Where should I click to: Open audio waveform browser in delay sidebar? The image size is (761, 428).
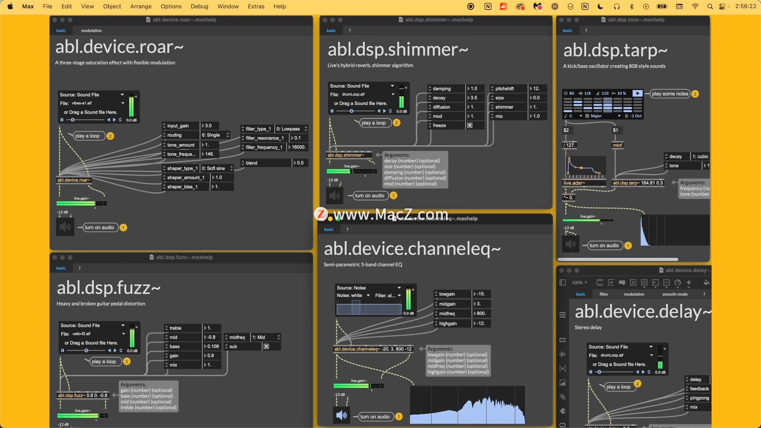(x=562, y=354)
